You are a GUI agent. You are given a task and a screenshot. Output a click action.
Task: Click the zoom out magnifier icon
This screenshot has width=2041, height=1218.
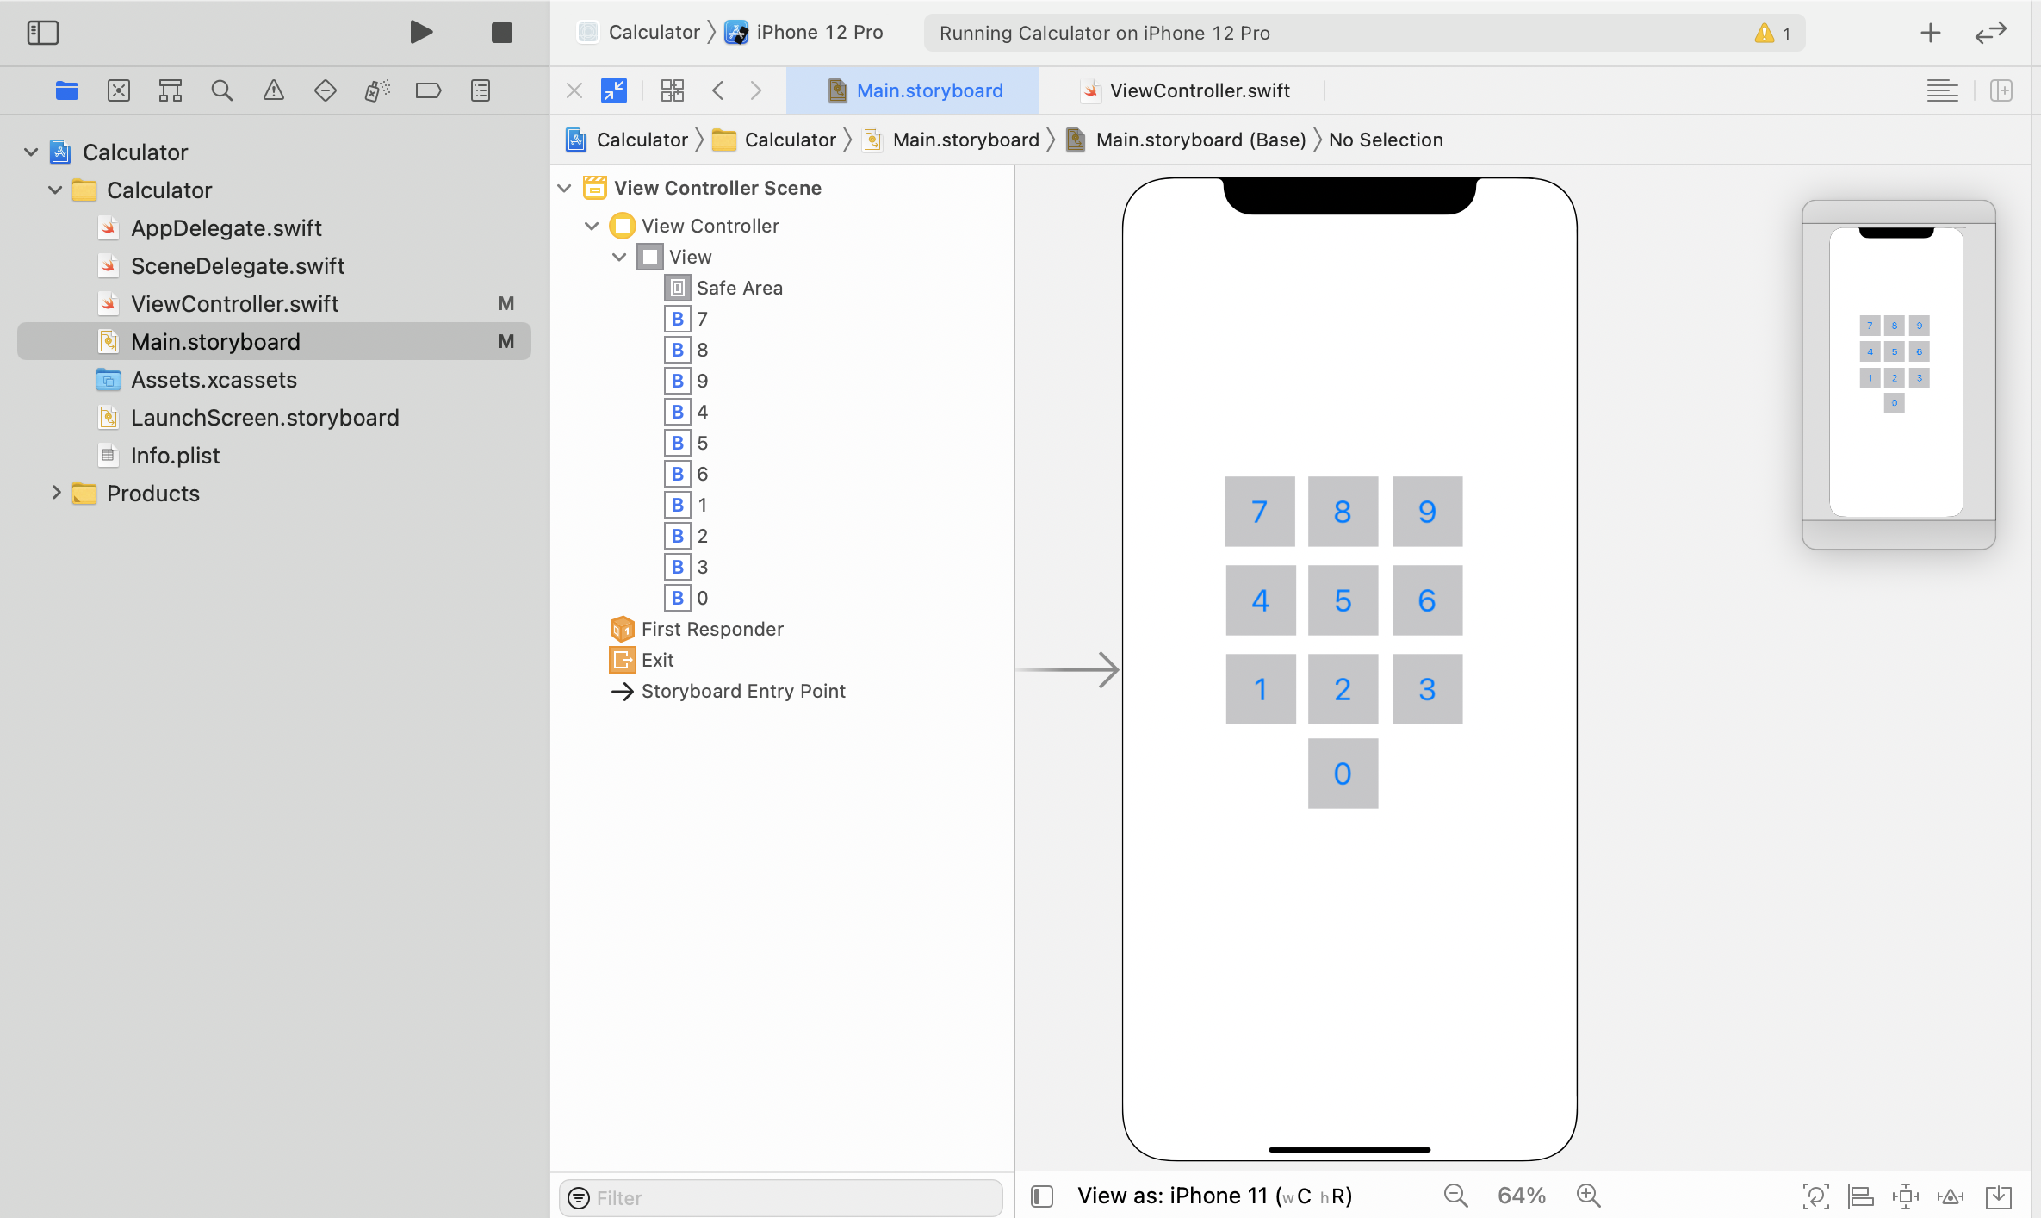[1455, 1196]
